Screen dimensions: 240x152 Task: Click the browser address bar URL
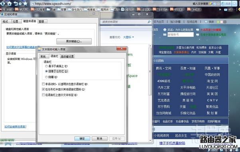pyautogui.click(x=53, y=4)
